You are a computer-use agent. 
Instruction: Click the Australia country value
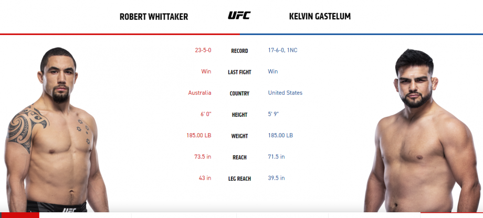point(199,93)
